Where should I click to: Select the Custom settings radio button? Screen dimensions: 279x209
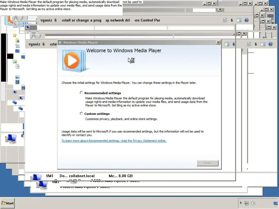tap(81, 113)
